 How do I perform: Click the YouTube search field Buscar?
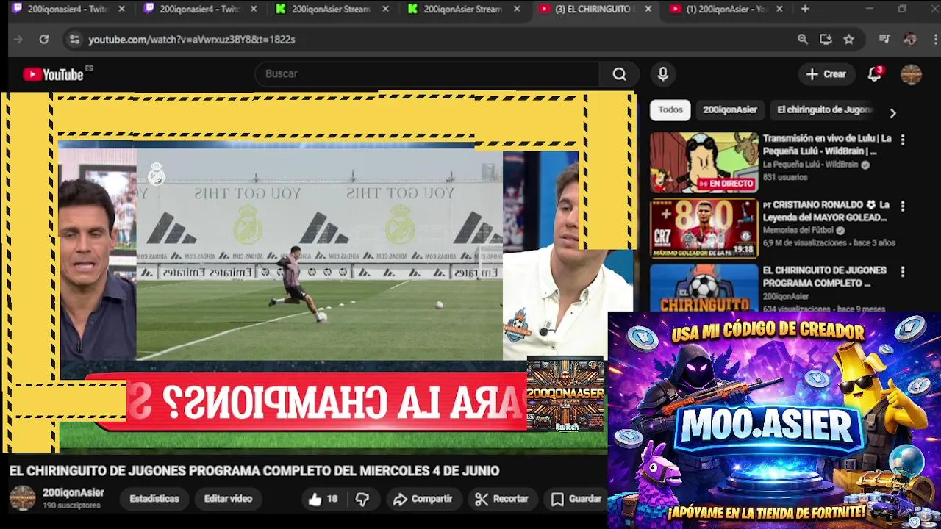428,74
